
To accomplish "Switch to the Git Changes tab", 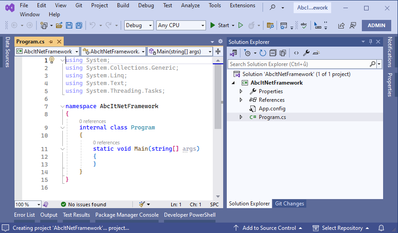I will [x=290, y=204].
